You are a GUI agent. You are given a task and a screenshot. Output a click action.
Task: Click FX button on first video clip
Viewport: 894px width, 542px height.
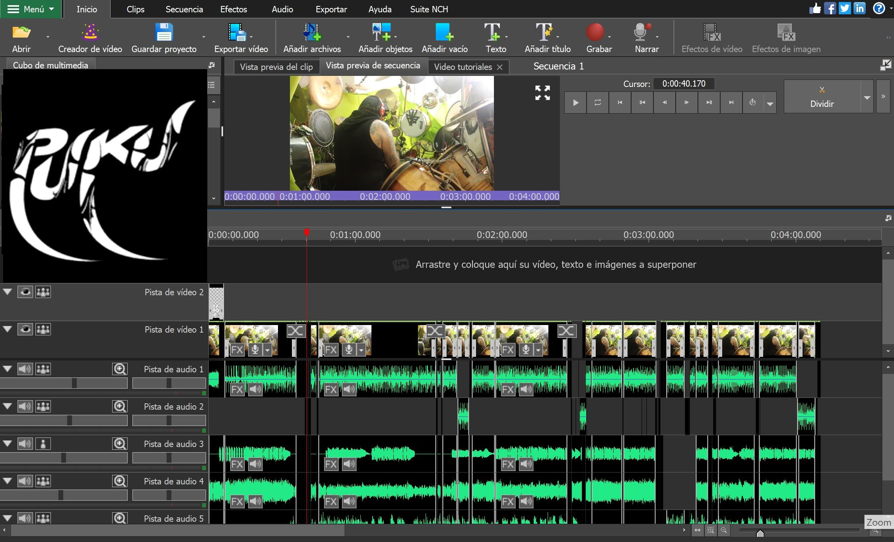click(237, 350)
